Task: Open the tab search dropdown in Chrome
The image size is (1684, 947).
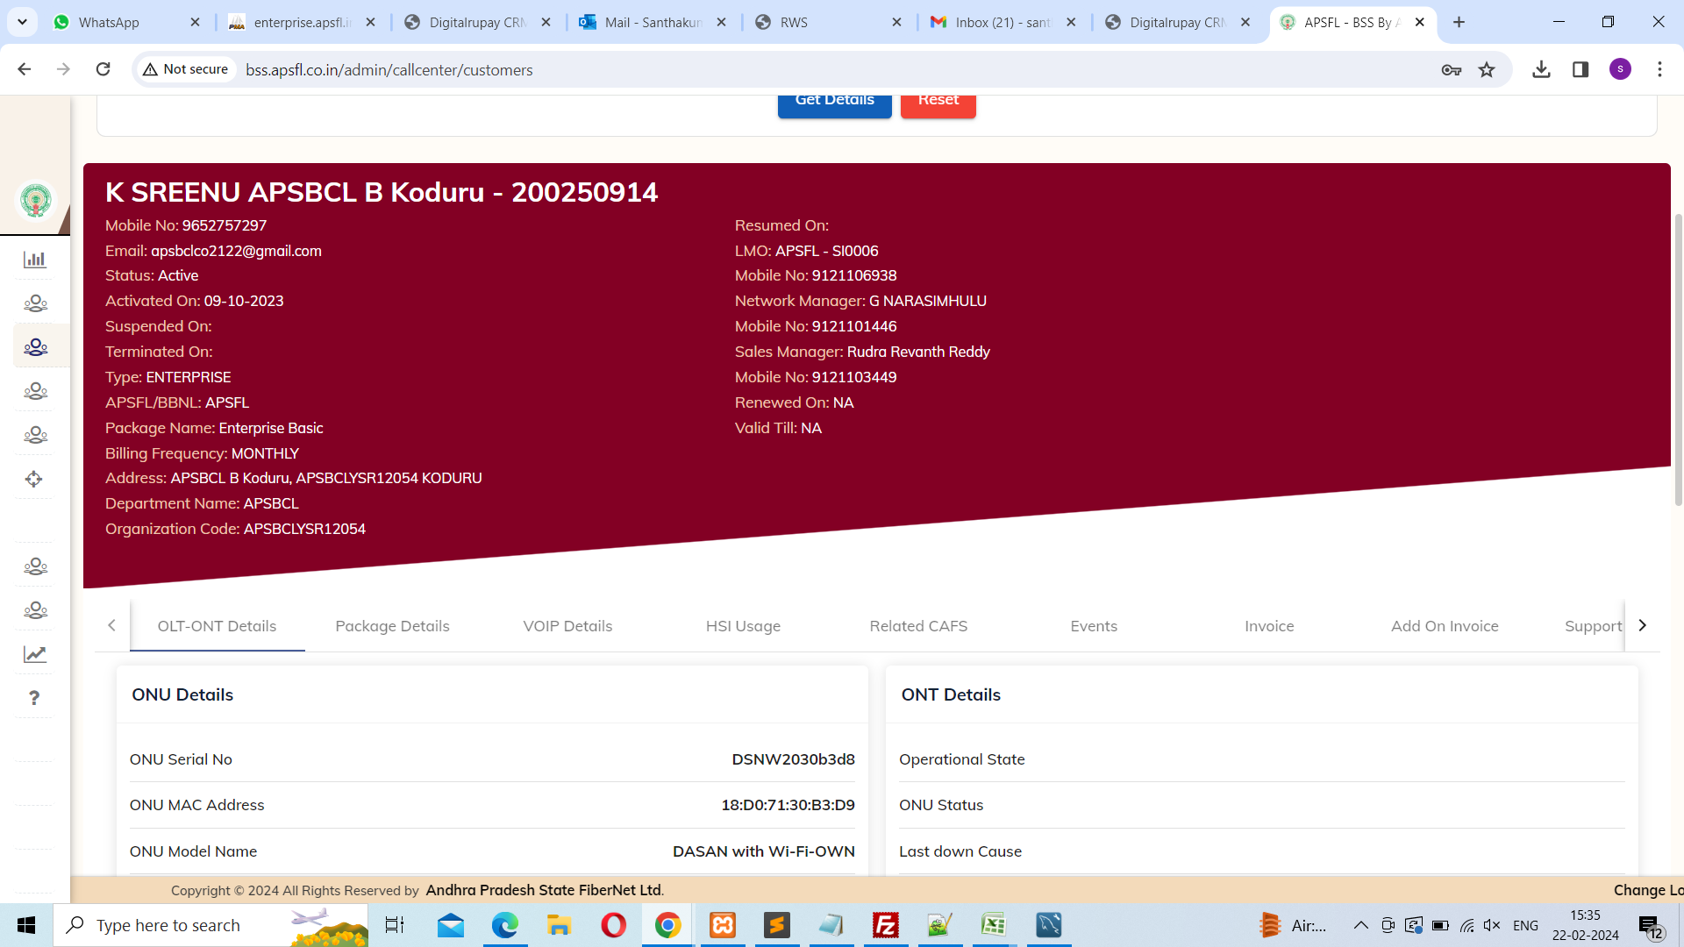Action: click(x=22, y=22)
